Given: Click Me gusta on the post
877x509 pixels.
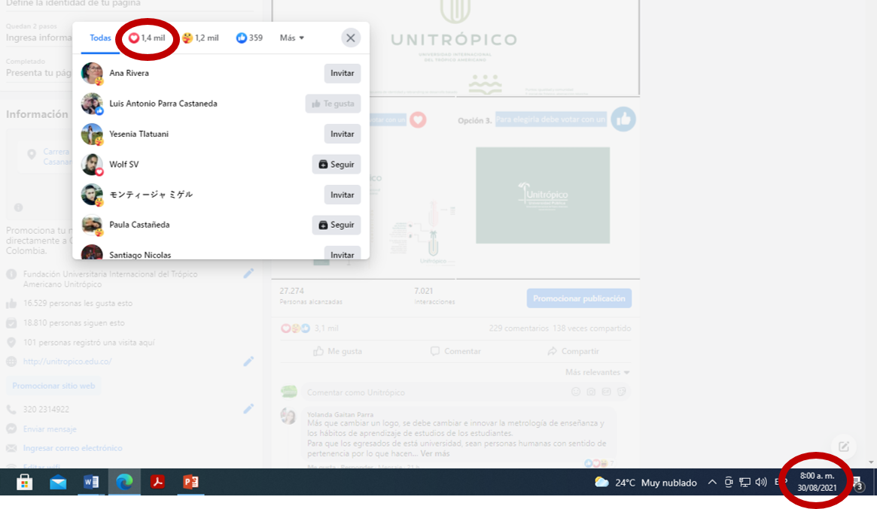Looking at the screenshot, I should (x=338, y=351).
